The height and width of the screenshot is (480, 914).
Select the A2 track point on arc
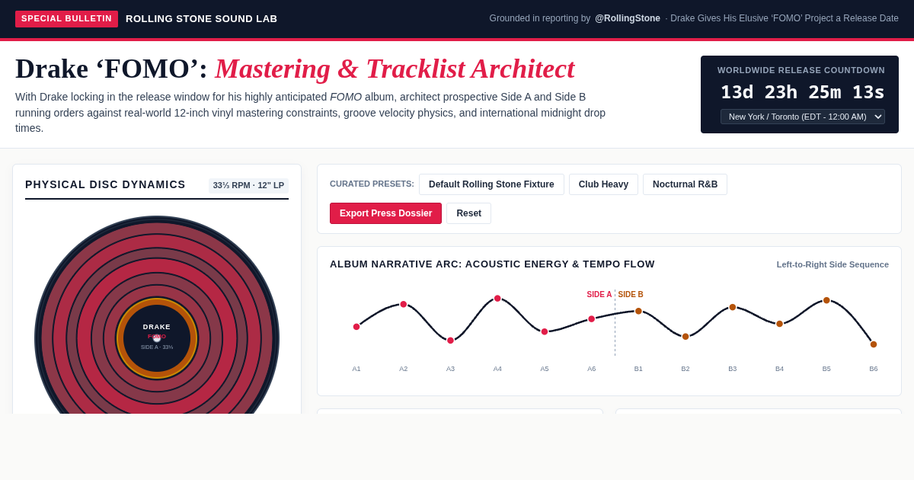point(404,304)
